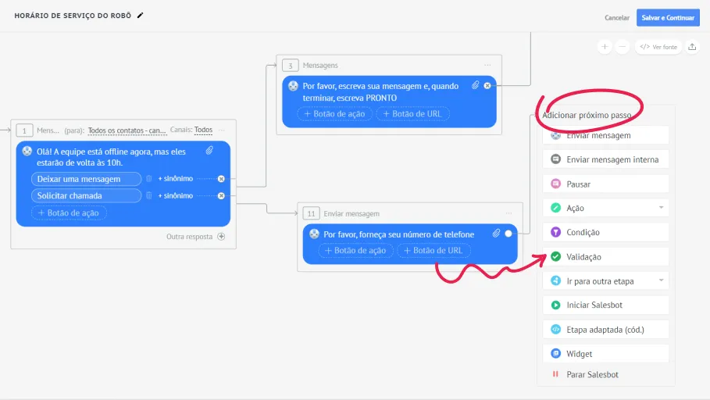Choose Pausar as next step
This screenshot has width=710, height=400.
(605, 184)
